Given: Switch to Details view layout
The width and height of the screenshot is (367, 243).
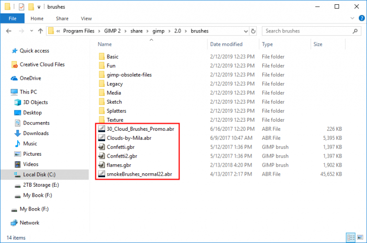Looking at the screenshot, I should (x=351, y=238).
